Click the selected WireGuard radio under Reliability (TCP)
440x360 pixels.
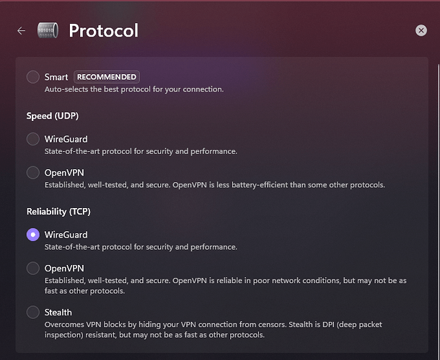click(33, 235)
